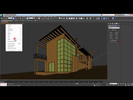Switch to the Modify command panel tab
This screenshot has width=133, height=100.
tap(111, 24)
